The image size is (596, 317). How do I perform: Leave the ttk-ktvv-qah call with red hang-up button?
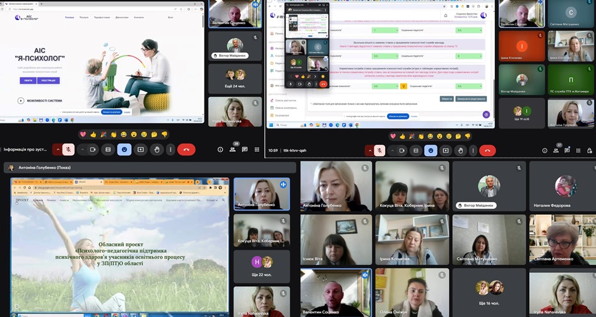[x=487, y=150]
